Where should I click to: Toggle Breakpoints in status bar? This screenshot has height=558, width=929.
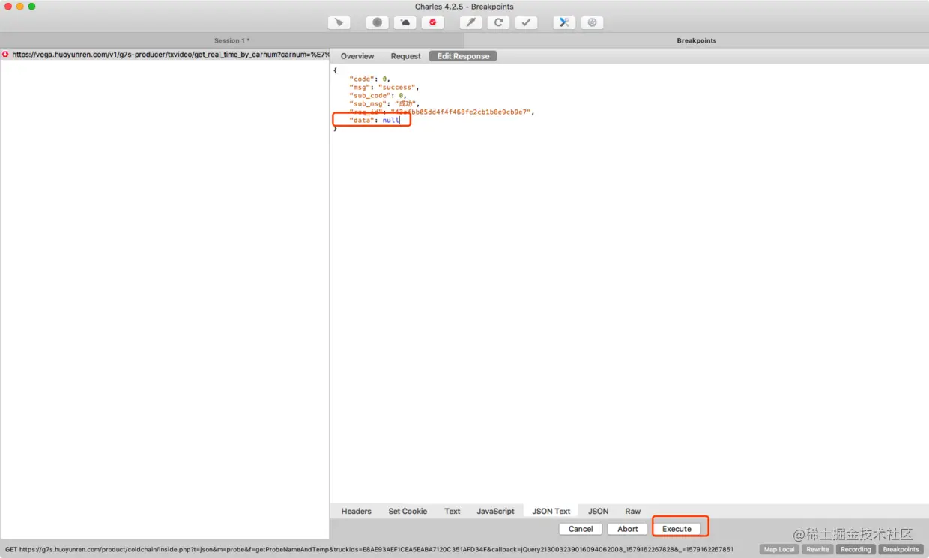click(901, 549)
